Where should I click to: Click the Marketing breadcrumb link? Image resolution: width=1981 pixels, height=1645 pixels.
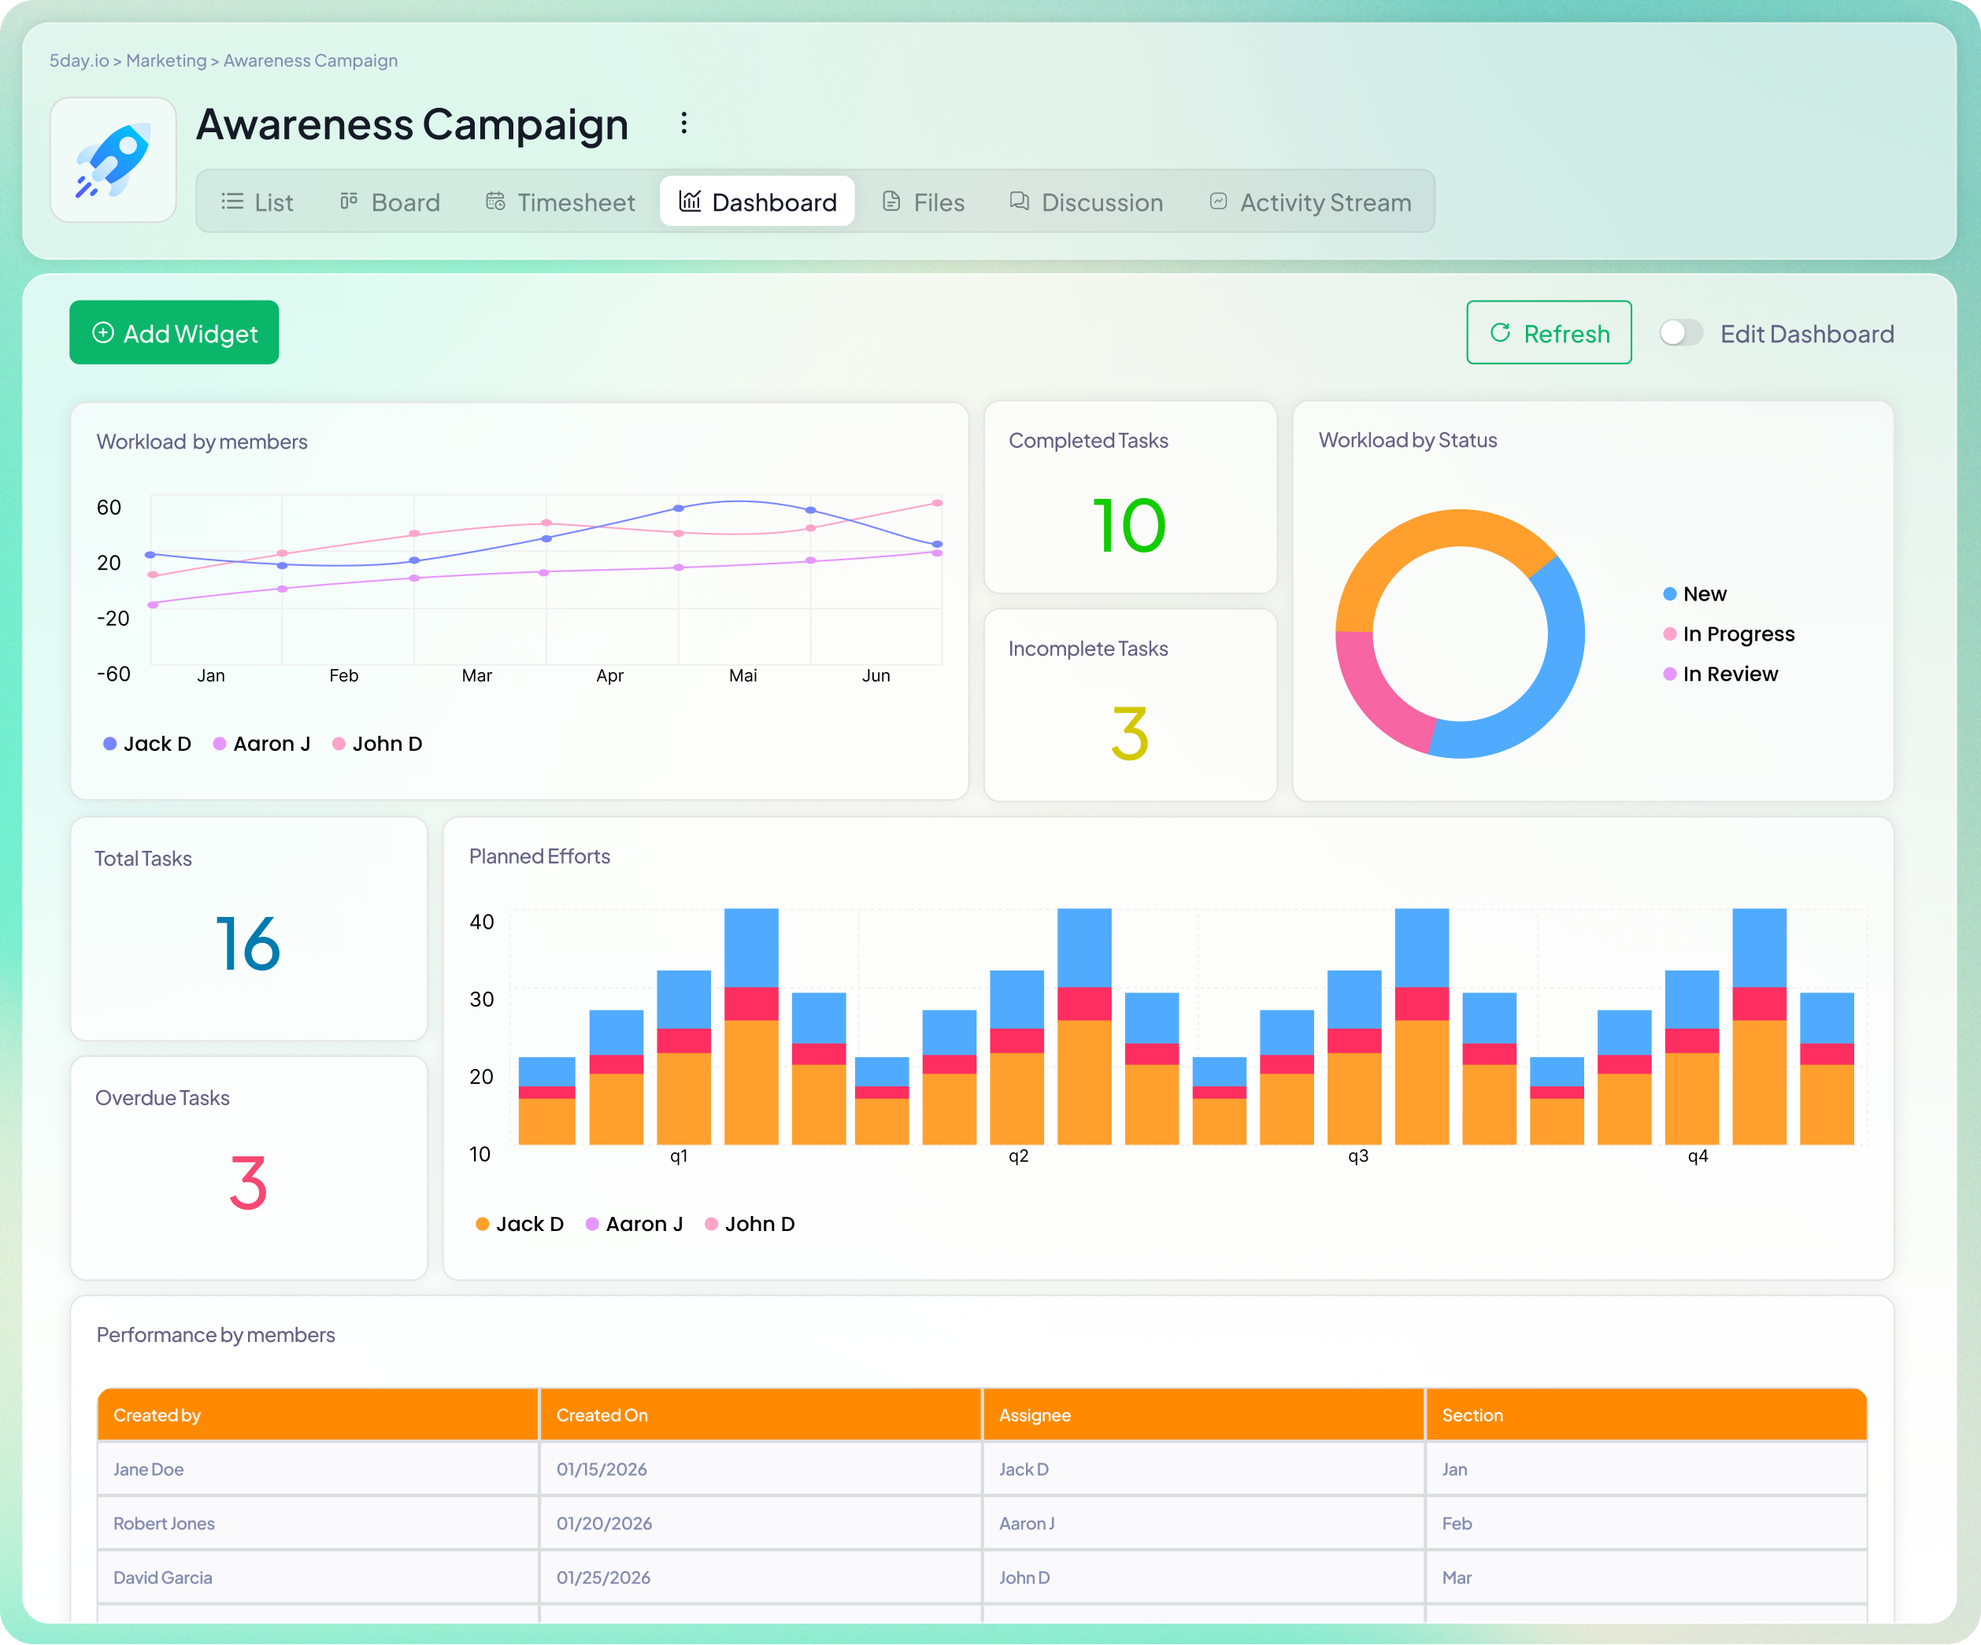click(166, 61)
